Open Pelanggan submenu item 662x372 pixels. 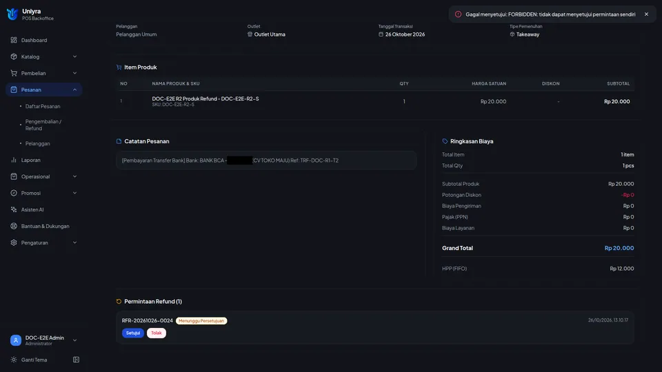pyautogui.click(x=37, y=143)
